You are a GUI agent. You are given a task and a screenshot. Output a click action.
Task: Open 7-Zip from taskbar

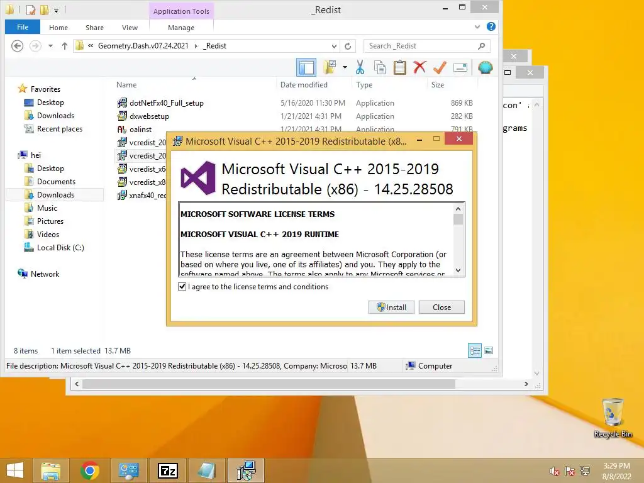coord(167,470)
